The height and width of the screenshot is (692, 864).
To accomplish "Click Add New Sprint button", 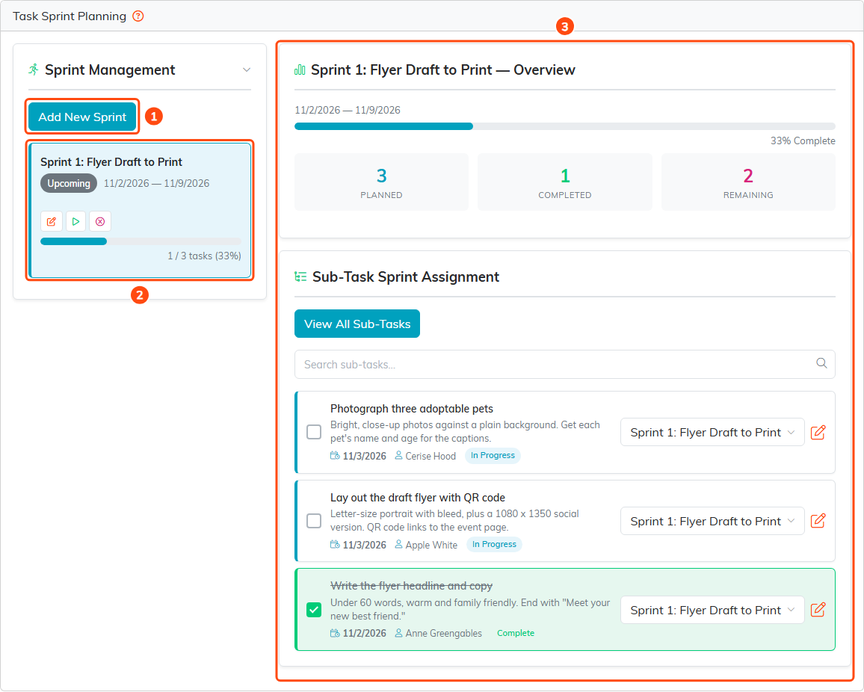I will (82, 117).
